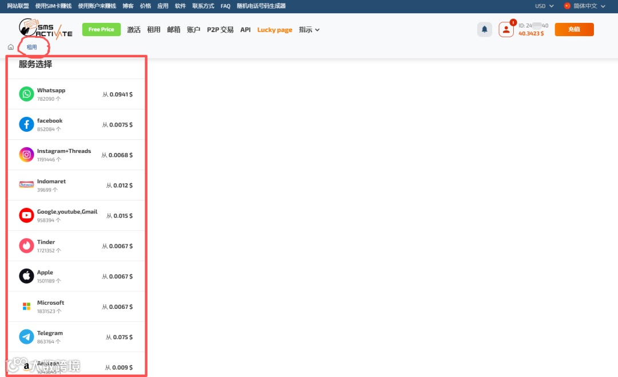Click the Indomaret price 从 0.012 $

tap(120, 185)
